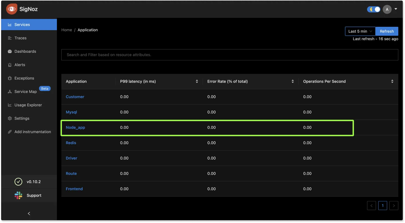The height and width of the screenshot is (223, 405).
Task: Open the Route application
Action: [71, 174]
